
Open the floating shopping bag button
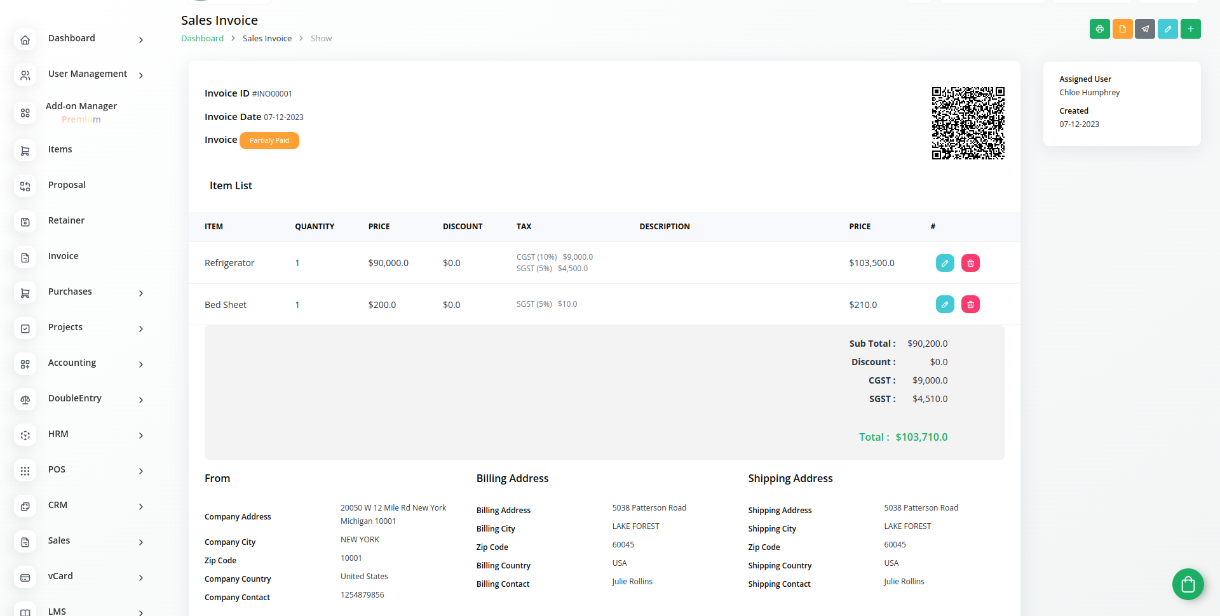tap(1188, 584)
